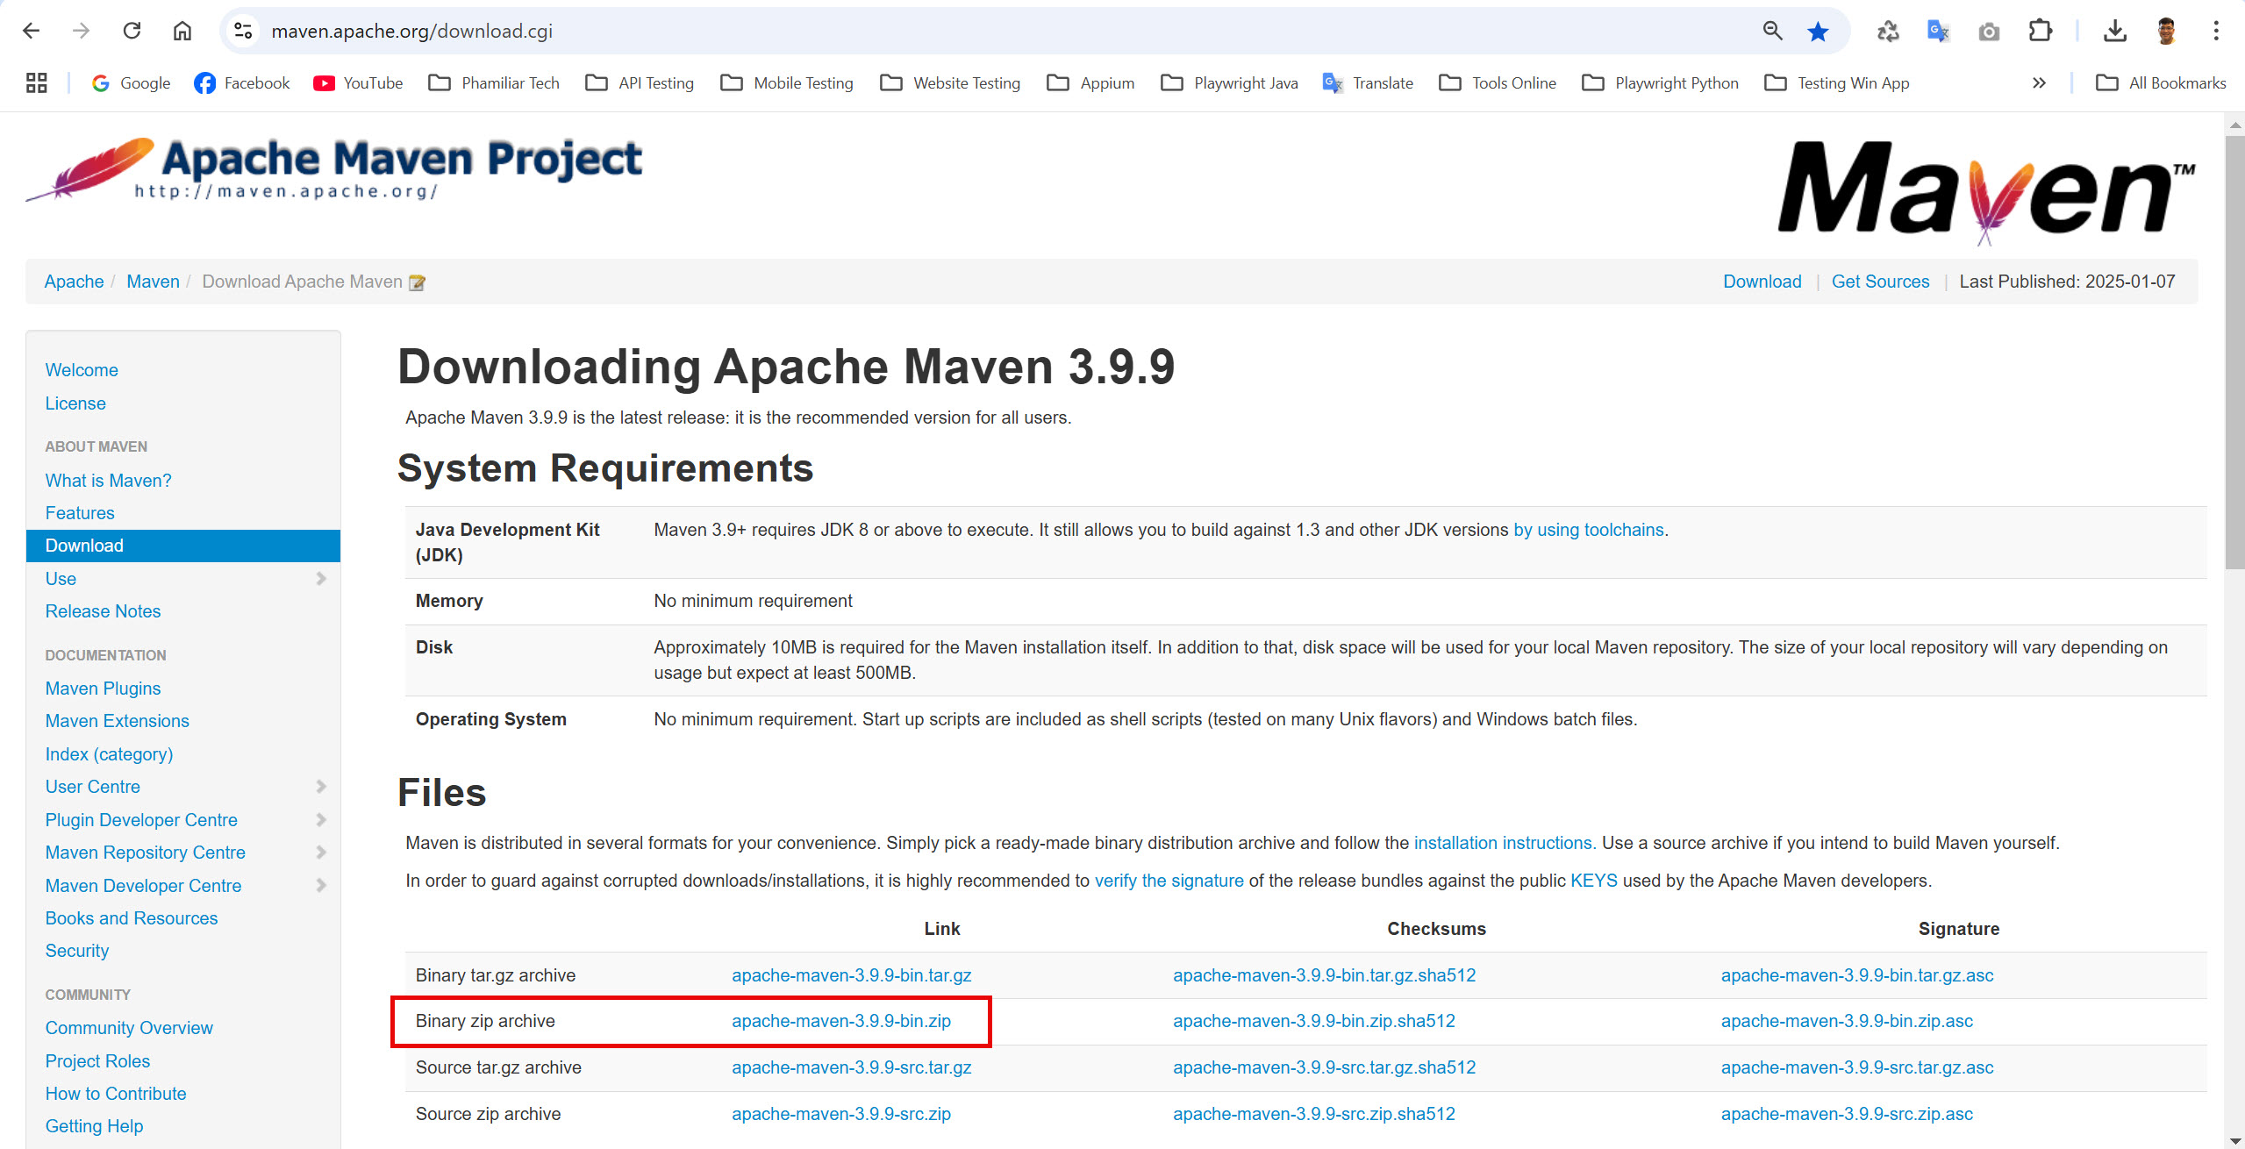Click the user profile avatar
The height and width of the screenshot is (1149, 2245).
point(2166,32)
